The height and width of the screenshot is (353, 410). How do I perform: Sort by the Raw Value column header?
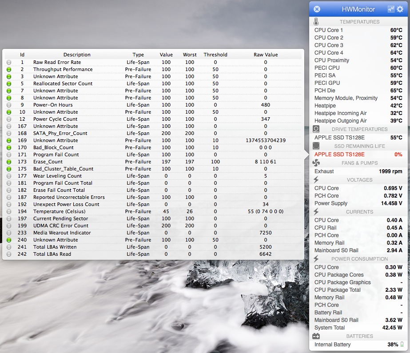coord(266,55)
